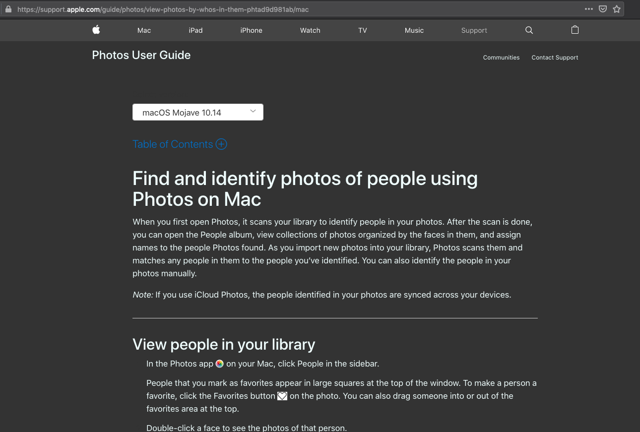Viewport: 640px width, 432px height.
Task: Click the padlock icon in the address bar
Action: point(7,9)
